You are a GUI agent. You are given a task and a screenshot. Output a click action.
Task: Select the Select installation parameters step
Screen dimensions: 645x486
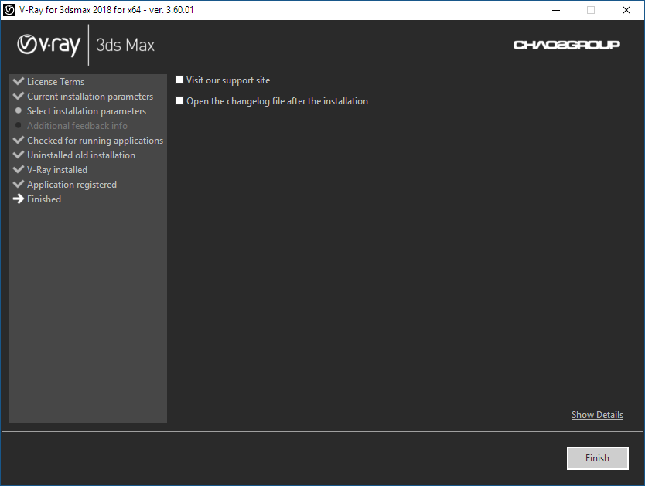click(87, 111)
